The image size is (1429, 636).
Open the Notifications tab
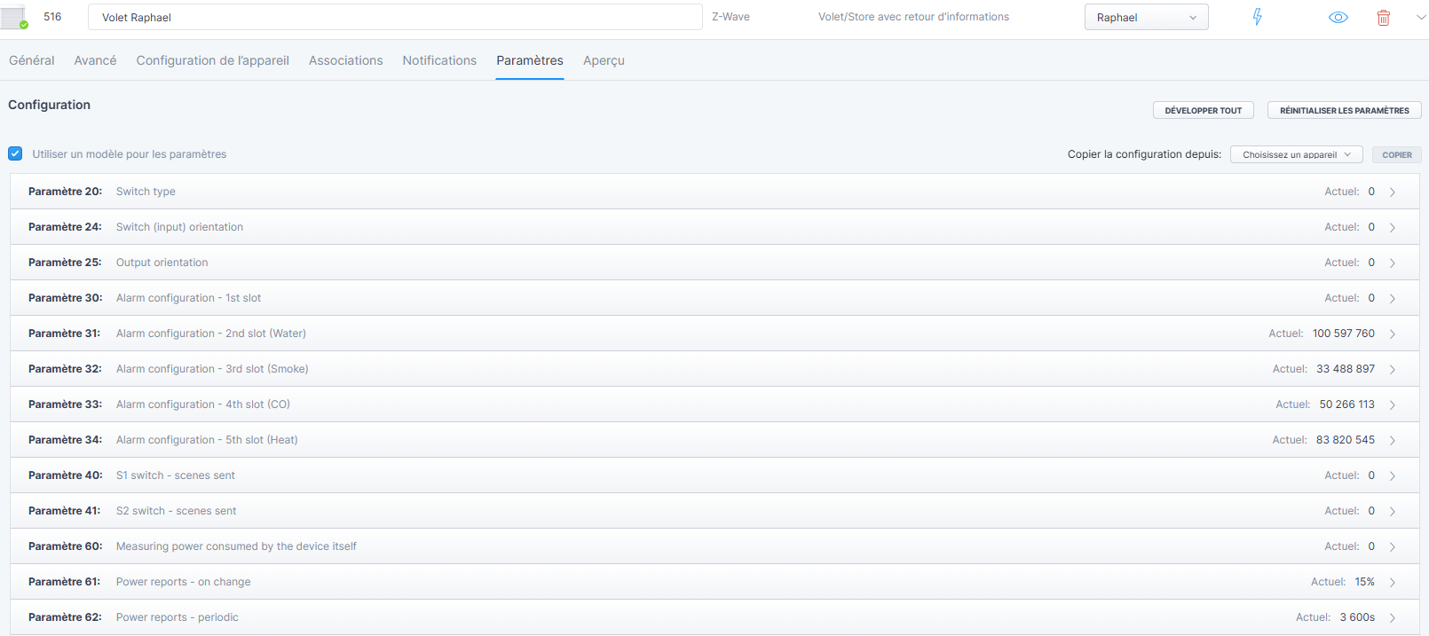(439, 60)
